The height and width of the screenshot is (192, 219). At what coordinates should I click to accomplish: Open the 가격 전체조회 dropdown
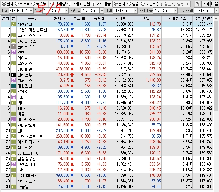pyautogui.click(x=135, y=11)
